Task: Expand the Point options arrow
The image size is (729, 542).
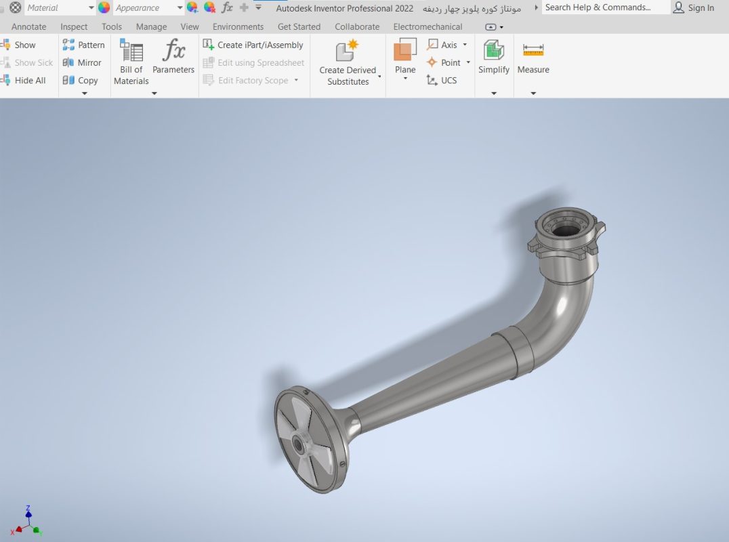Action: coord(468,62)
